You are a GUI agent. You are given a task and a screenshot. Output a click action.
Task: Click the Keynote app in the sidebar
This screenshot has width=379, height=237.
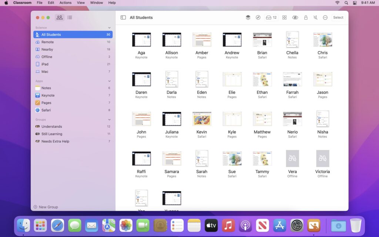point(48,95)
